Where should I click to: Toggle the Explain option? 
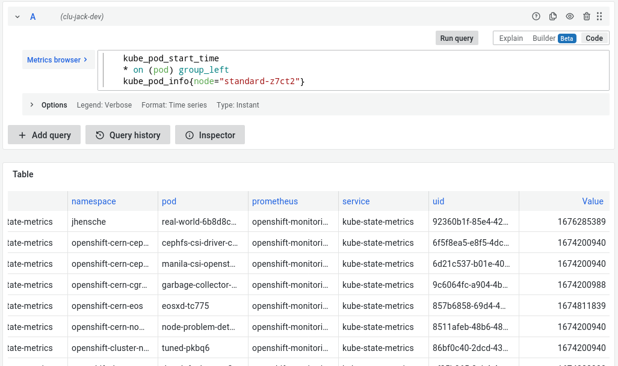[511, 38]
